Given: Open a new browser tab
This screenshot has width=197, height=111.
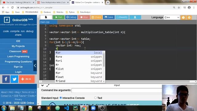Looking at the screenshot, I should [108, 2].
